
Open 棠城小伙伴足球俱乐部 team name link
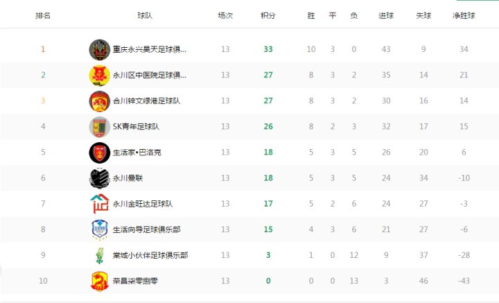click(x=150, y=255)
